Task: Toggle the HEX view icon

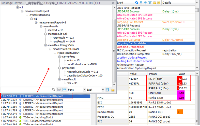Action: click(64, 90)
